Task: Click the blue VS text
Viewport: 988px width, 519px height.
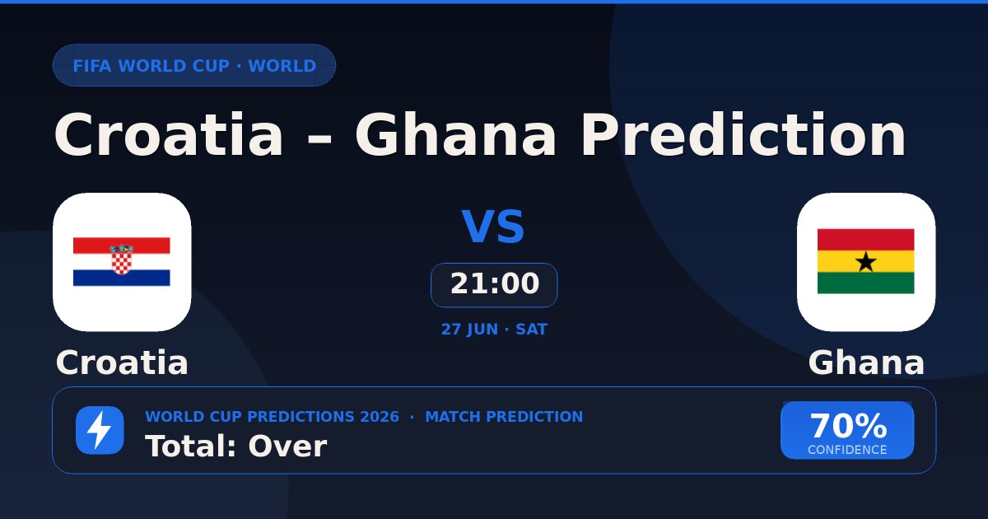Action: [493, 228]
